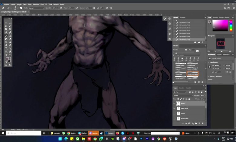Show the third layer by its visibility box
The image size is (236, 142).
tap(174, 114)
